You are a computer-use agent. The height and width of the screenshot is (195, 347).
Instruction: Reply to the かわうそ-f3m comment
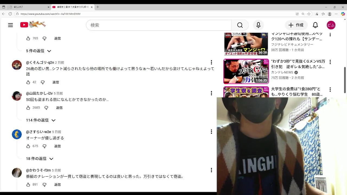(57, 184)
